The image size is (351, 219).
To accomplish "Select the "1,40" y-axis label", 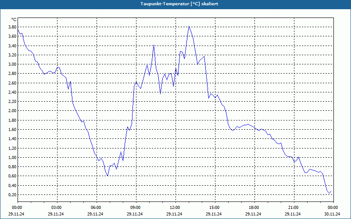I will click(x=13, y=139).
